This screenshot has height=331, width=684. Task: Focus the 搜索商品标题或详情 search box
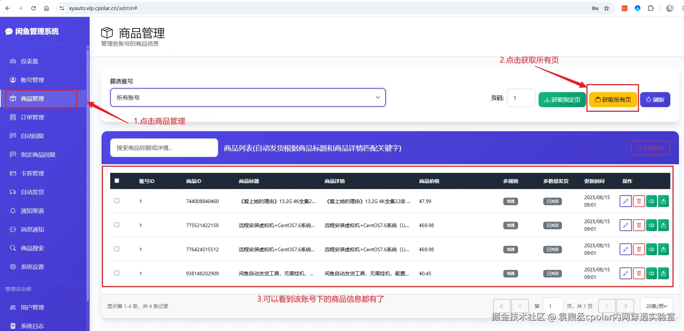164,148
